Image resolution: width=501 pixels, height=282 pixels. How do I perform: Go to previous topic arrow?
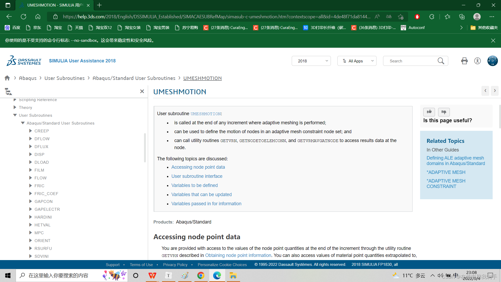pos(485,91)
